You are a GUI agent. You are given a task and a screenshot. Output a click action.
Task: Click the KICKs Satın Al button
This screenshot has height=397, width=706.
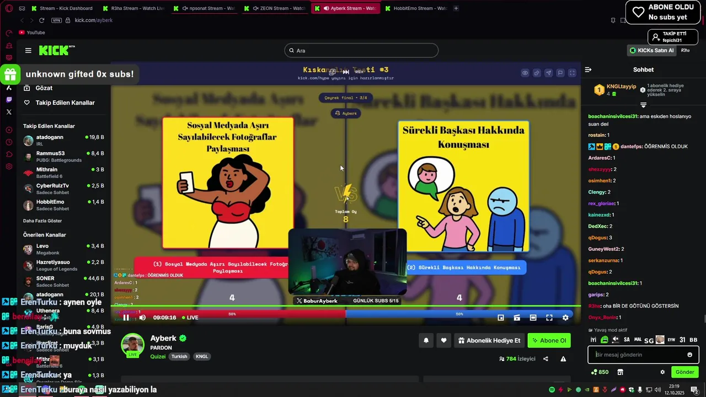click(x=652, y=50)
